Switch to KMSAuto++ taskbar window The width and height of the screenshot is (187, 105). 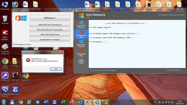coord(89,102)
